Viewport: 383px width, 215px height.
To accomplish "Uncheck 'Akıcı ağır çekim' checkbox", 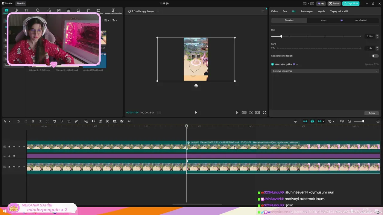I will point(272,64).
